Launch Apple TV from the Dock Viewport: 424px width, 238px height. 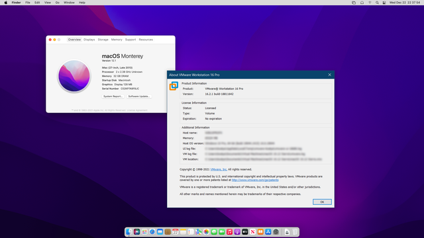pyautogui.click(x=245, y=232)
